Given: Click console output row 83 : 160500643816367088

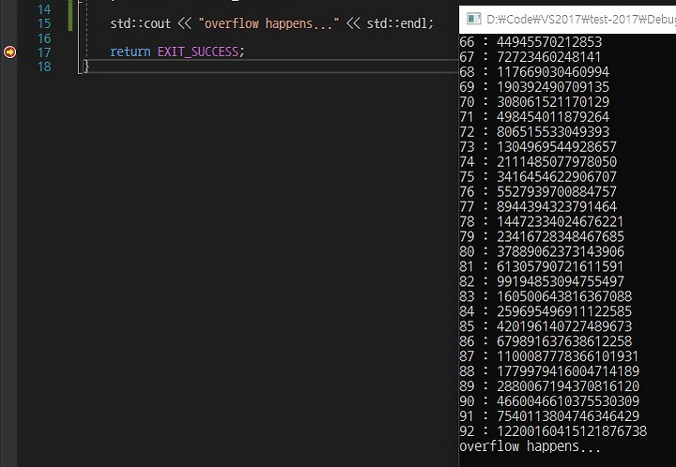Looking at the screenshot, I should click(545, 296).
